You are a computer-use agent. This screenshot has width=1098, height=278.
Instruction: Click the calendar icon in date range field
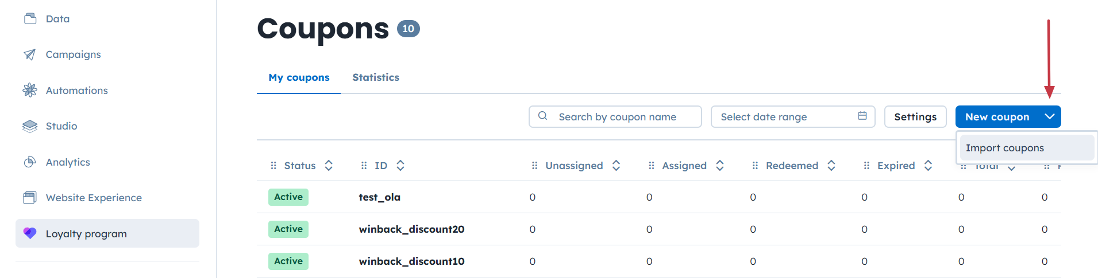click(x=862, y=116)
